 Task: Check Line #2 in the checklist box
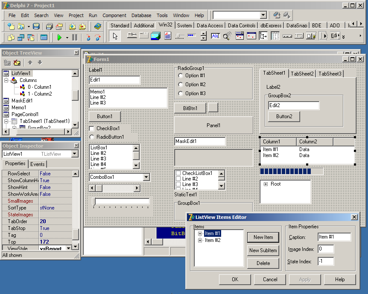(x=178, y=179)
